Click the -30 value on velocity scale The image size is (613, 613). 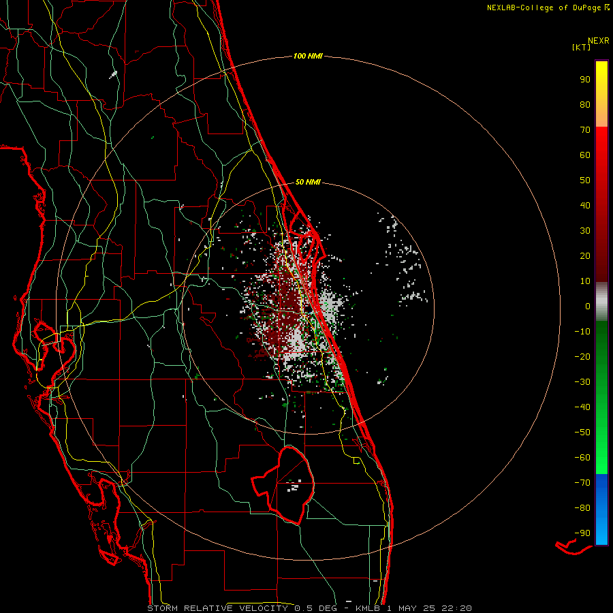(x=582, y=382)
